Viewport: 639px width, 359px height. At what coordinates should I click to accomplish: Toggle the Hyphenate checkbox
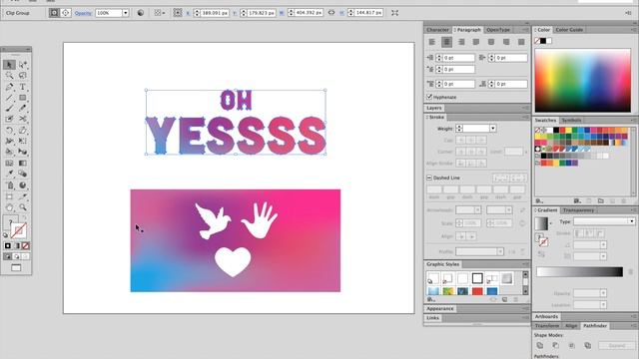coord(429,97)
